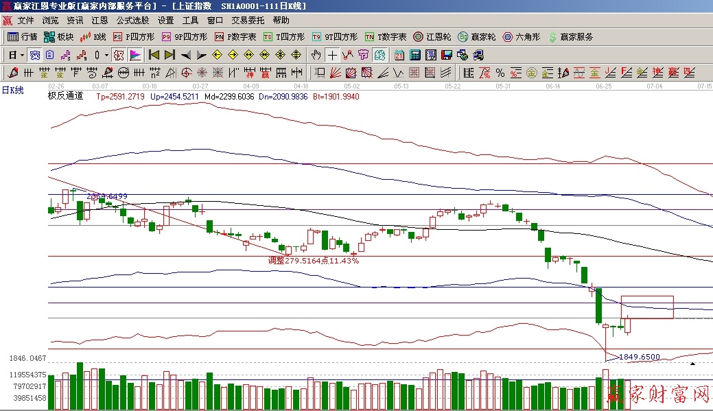Expand the 日 period dropdown arrow
713x411 pixels.
[22, 55]
